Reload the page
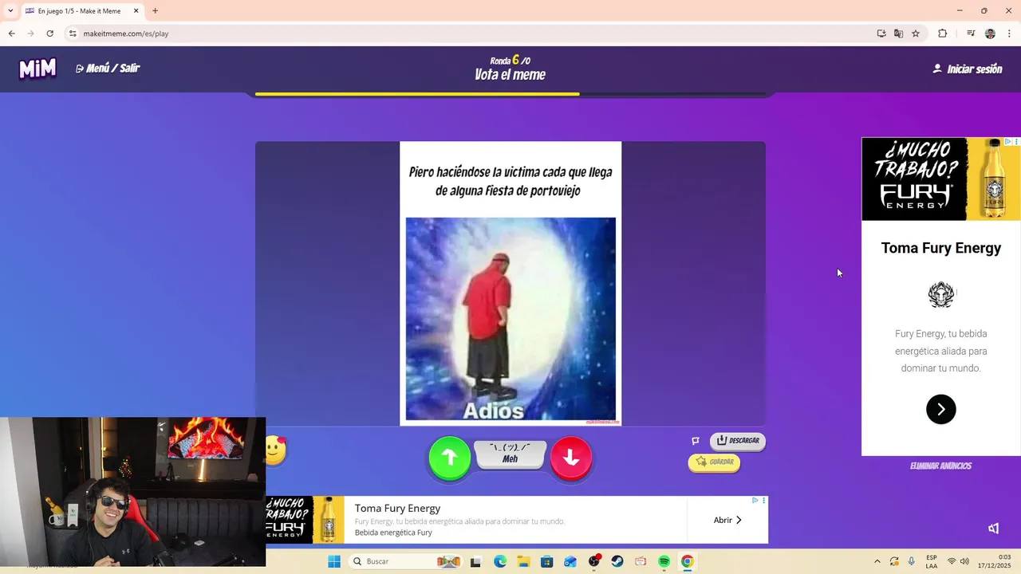This screenshot has width=1021, height=574. [49, 33]
